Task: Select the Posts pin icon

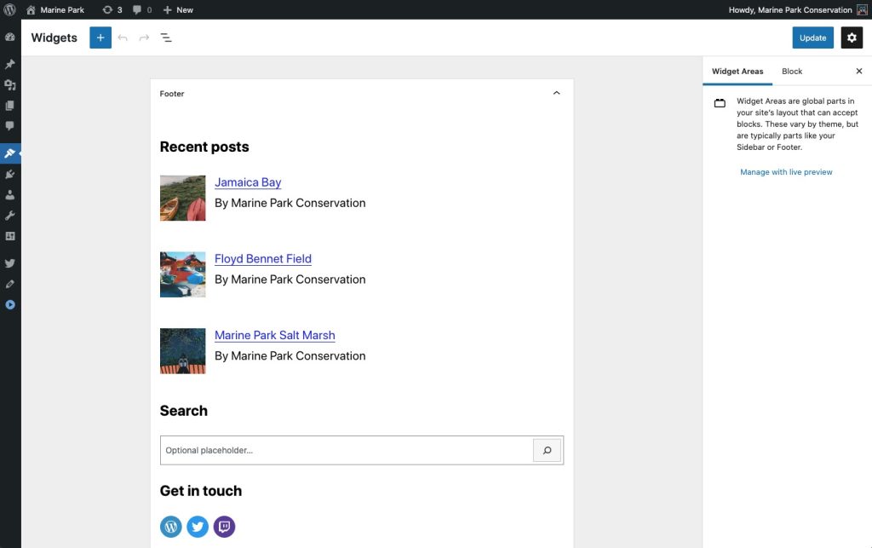Action: [x=9, y=64]
